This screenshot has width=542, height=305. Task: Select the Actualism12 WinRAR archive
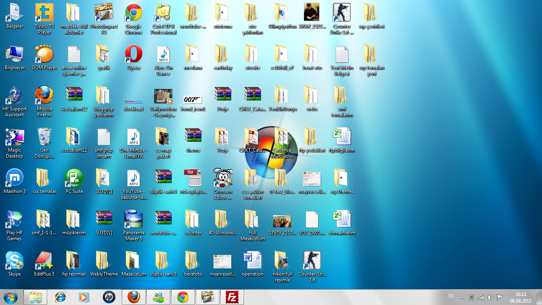pos(74,98)
